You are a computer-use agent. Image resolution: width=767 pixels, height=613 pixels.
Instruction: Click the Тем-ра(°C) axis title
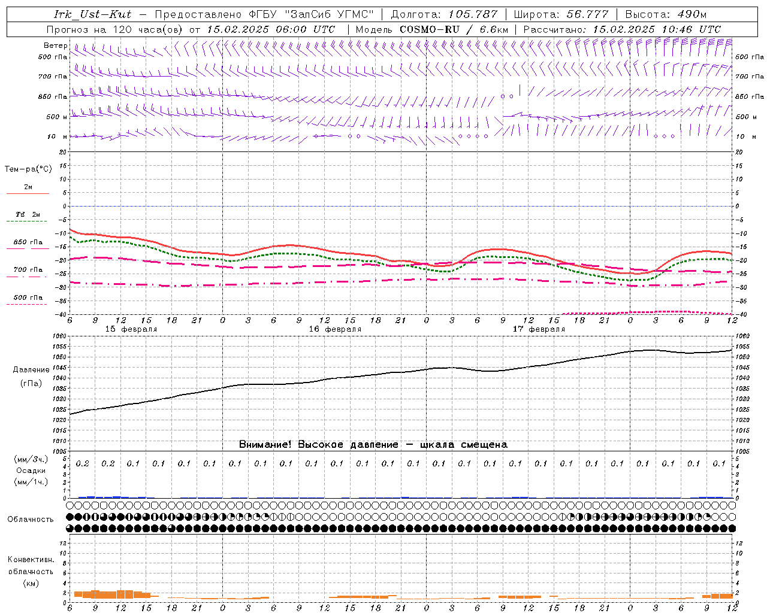(x=28, y=169)
